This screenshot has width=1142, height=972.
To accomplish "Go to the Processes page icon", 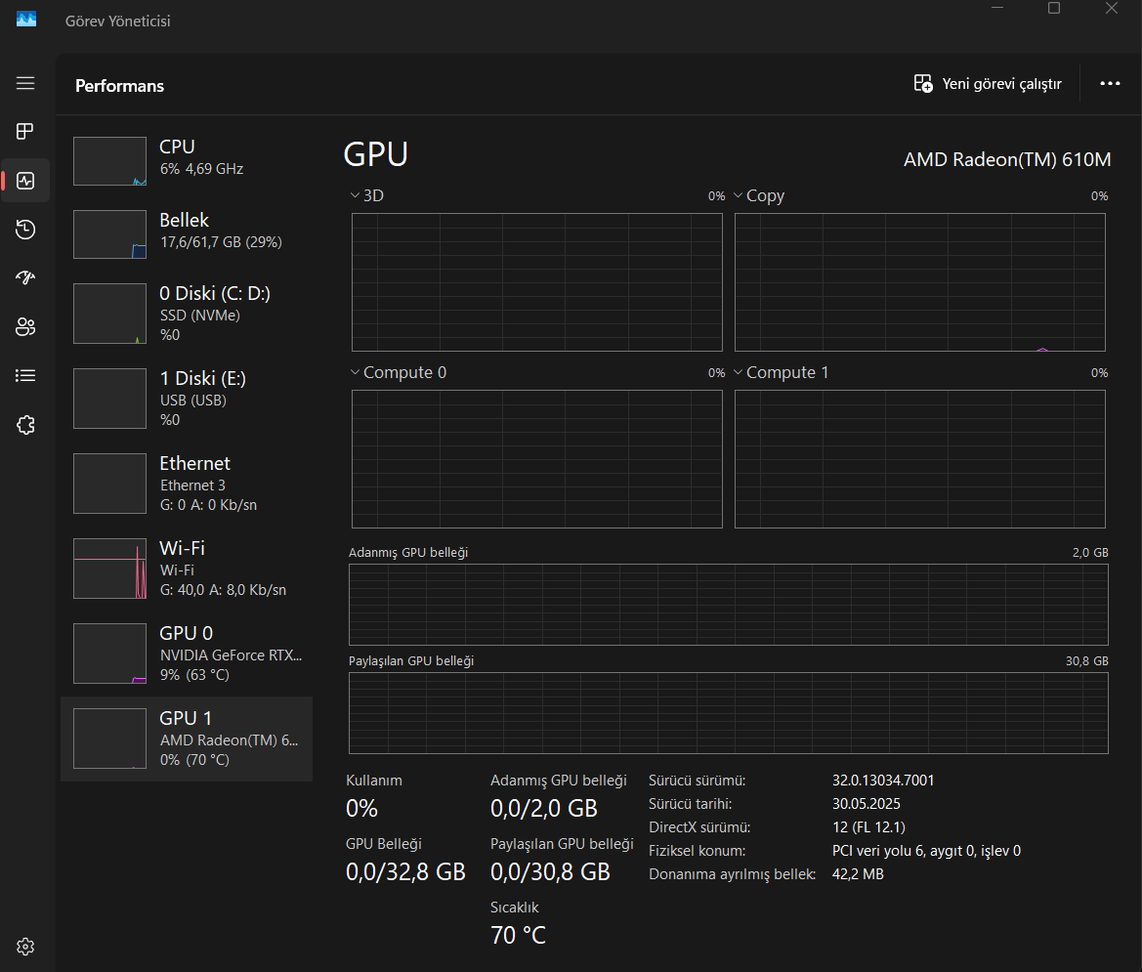I will coord(25,131).
